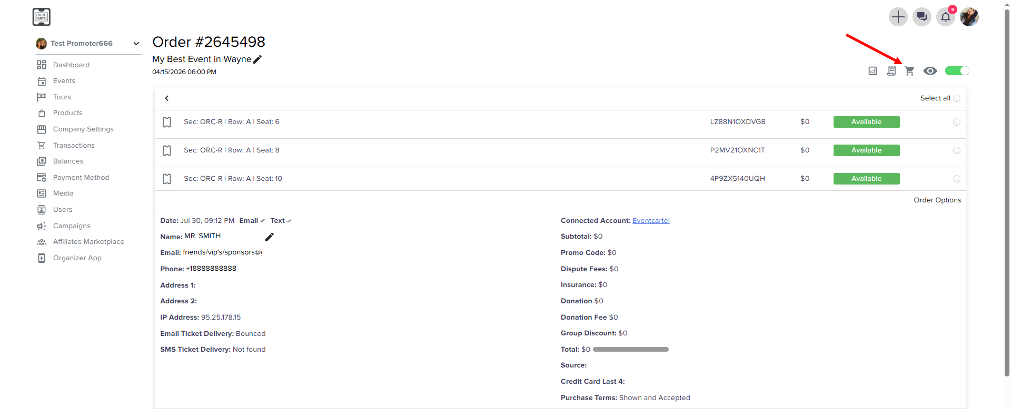Open Events in the sidebar

(64, 81)
